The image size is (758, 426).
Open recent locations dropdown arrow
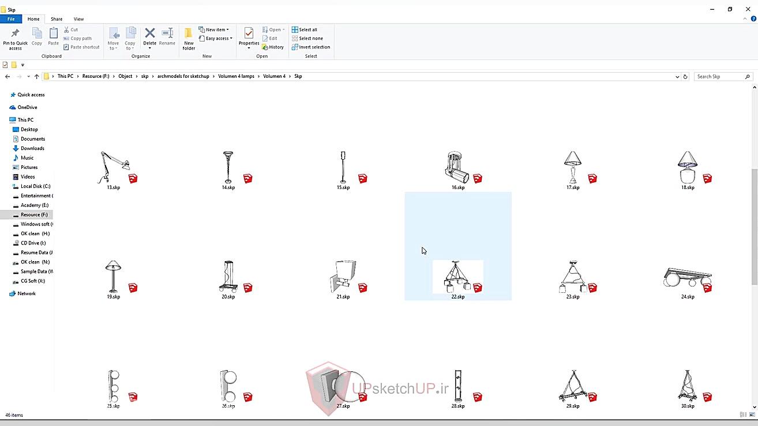coord(28,76)
